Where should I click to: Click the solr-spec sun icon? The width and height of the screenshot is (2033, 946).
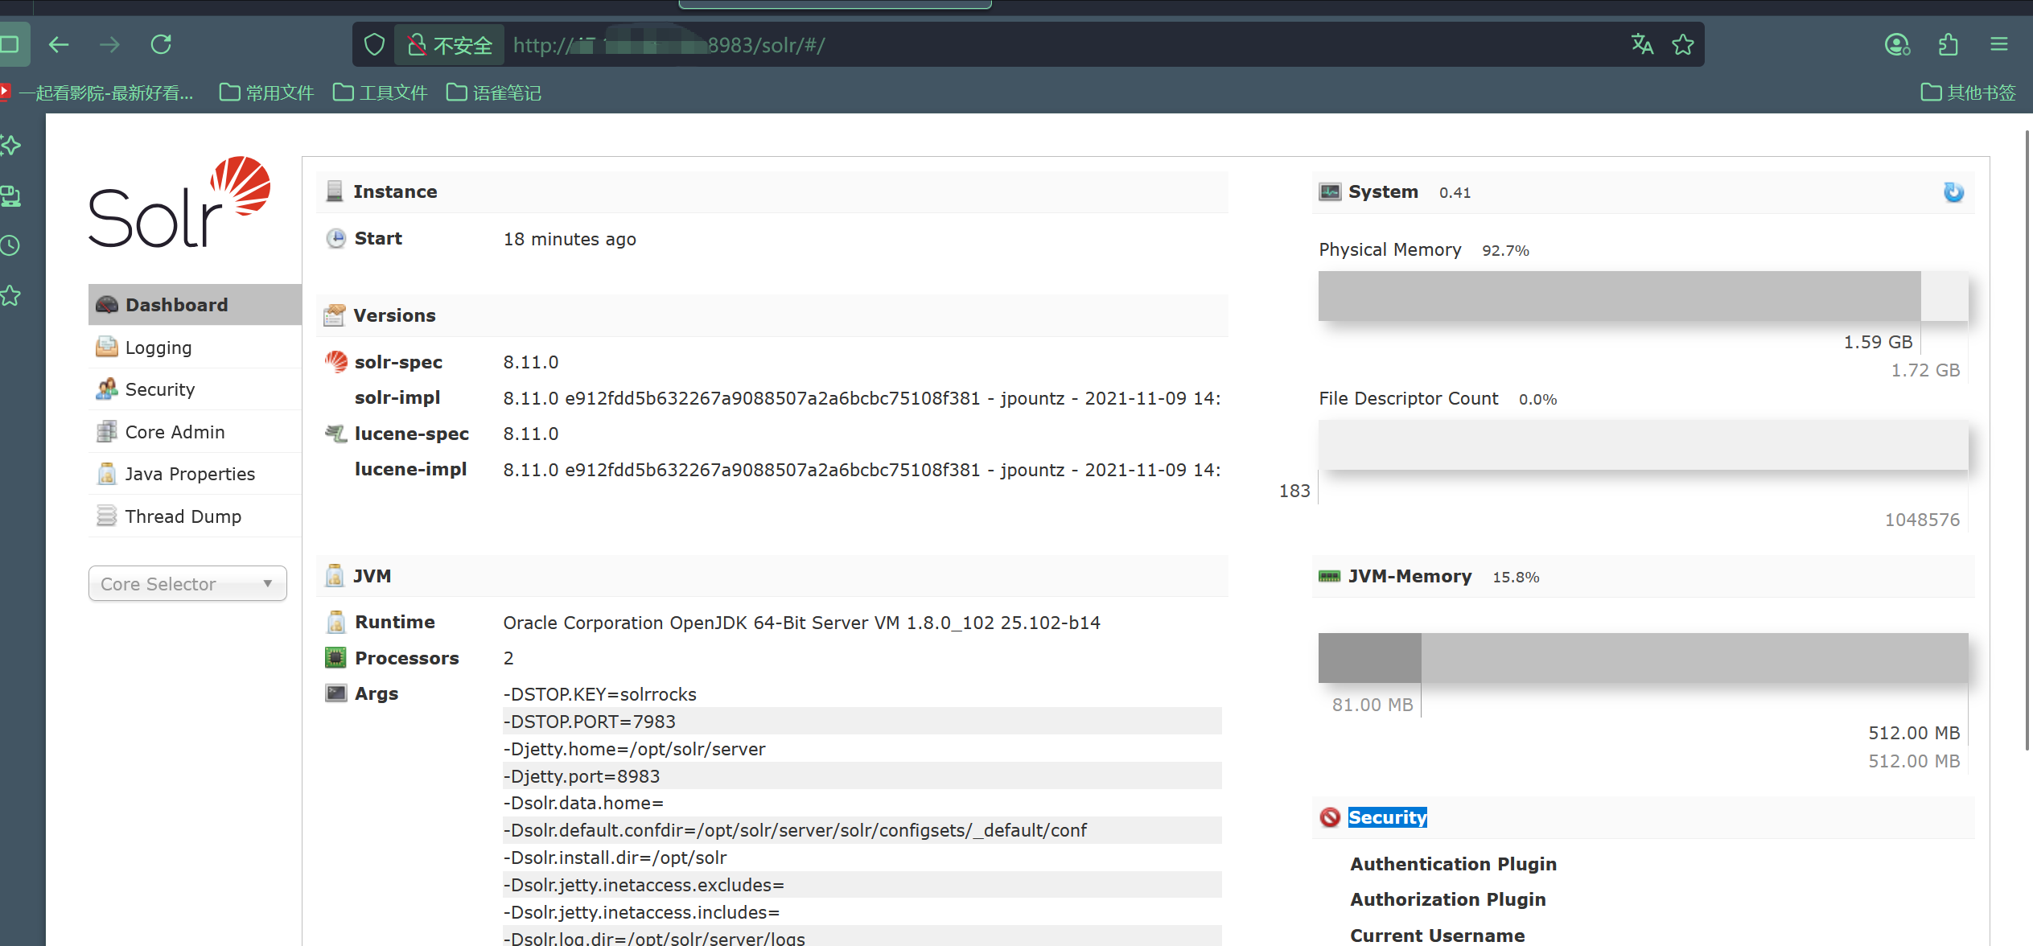click(x=335, y=362)
